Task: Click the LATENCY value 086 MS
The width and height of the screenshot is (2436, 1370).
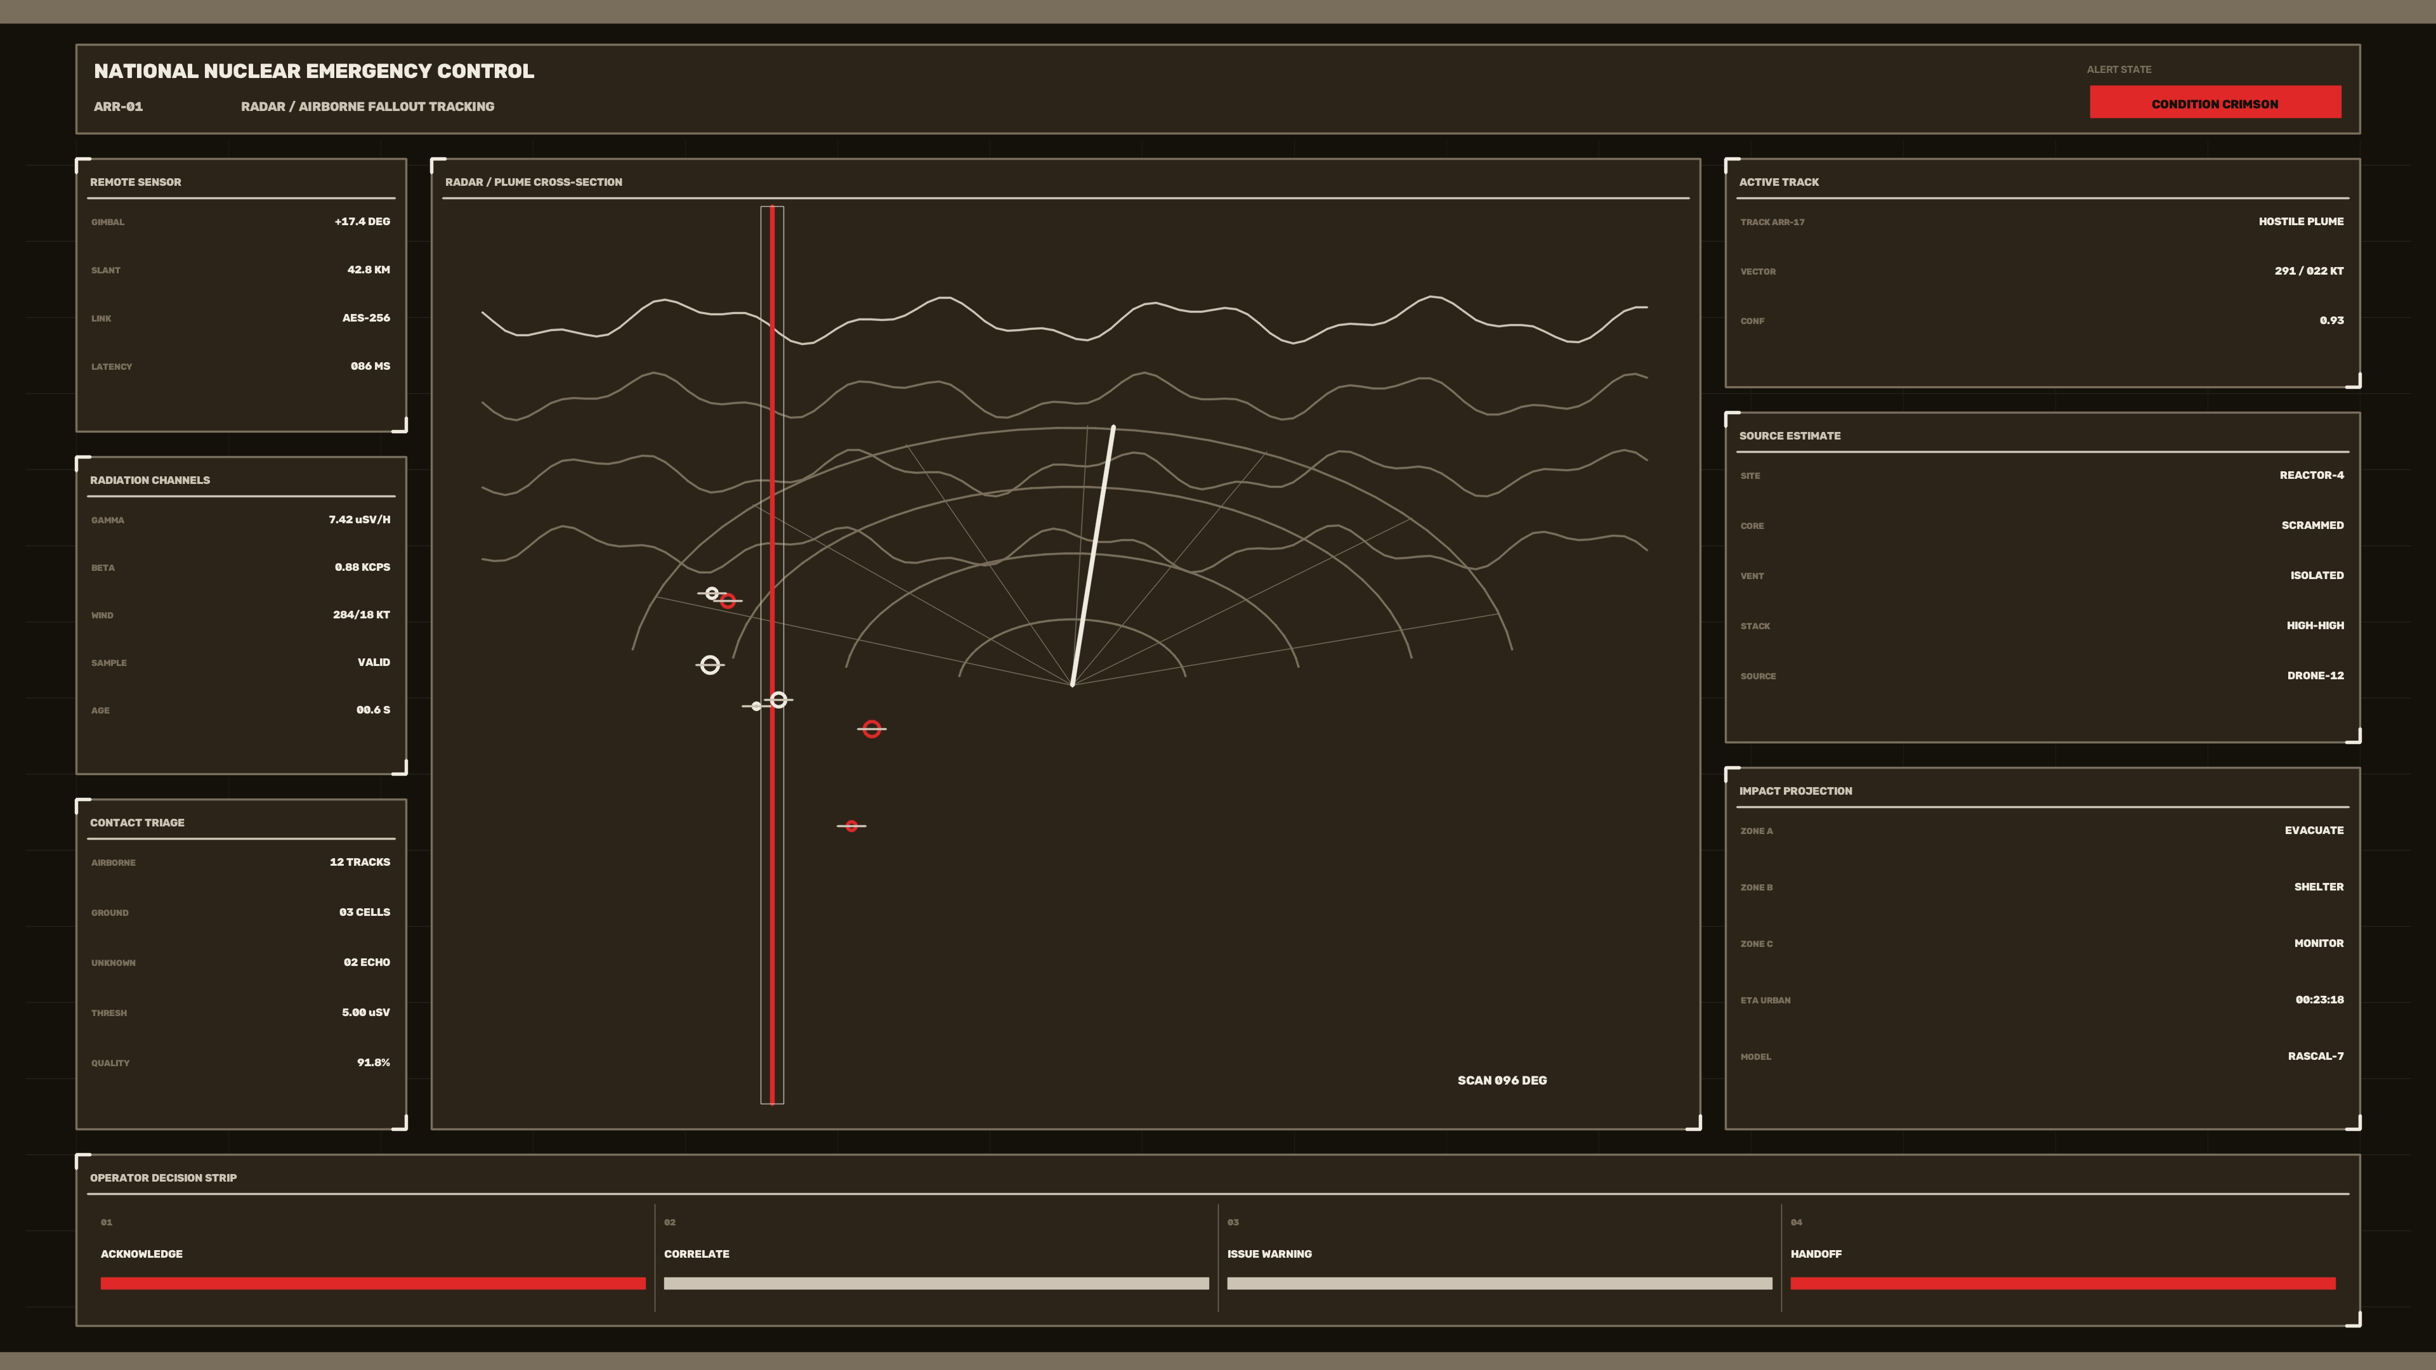Action: [x=370, y=367]
